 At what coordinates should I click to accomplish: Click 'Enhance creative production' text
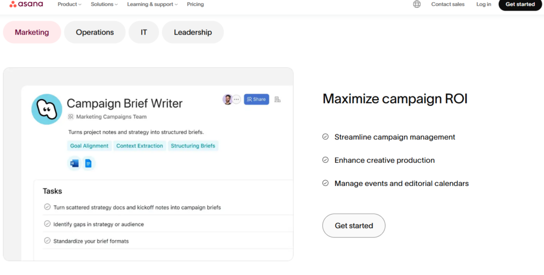[385, 160]
